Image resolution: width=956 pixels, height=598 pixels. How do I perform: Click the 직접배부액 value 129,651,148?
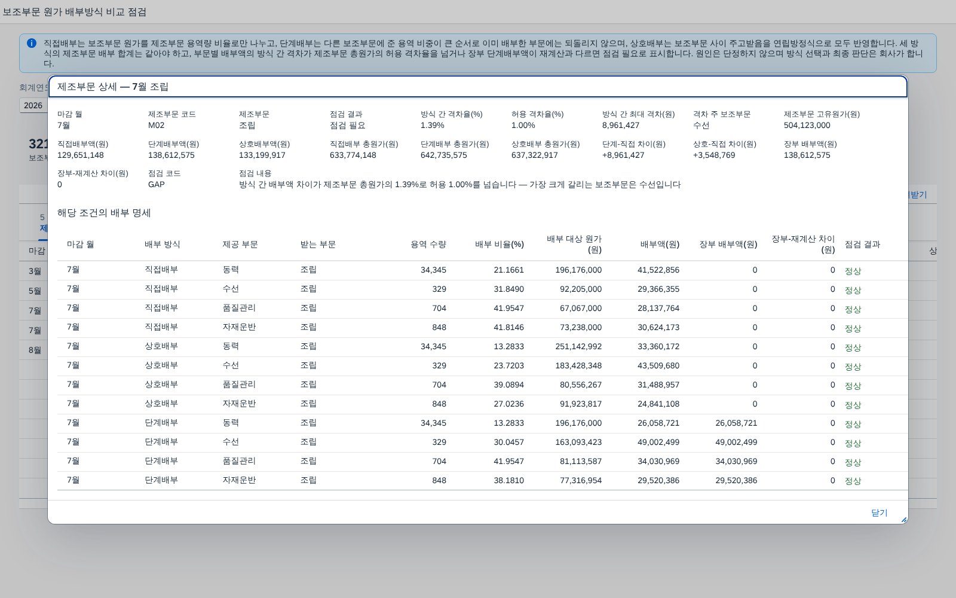81,155
